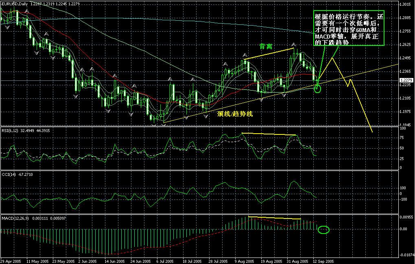Click the -100 level on CCI scale
Viewport: 415px width, 264px height.
[x=403, y=199]
